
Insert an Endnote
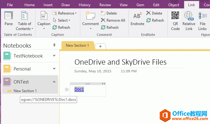[x=137, y=19]
